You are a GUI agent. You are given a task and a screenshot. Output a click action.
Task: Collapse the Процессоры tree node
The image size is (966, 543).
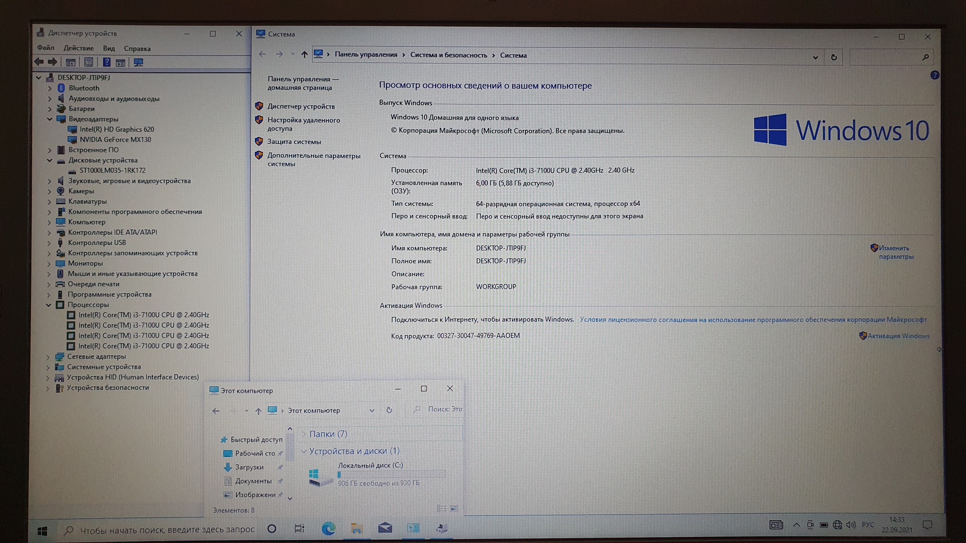tap(49, 305)
